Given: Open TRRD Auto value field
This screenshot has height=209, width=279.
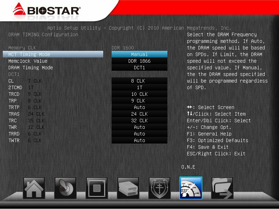Looking at the screenshot, I should point(139,134).
